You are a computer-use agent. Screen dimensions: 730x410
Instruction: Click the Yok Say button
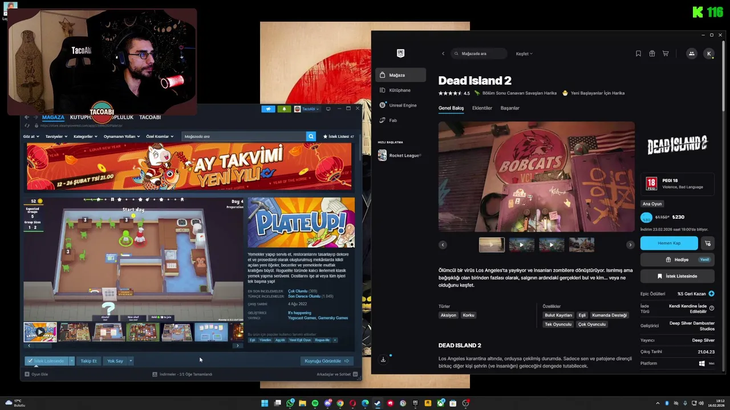click(x=115, y=361)
